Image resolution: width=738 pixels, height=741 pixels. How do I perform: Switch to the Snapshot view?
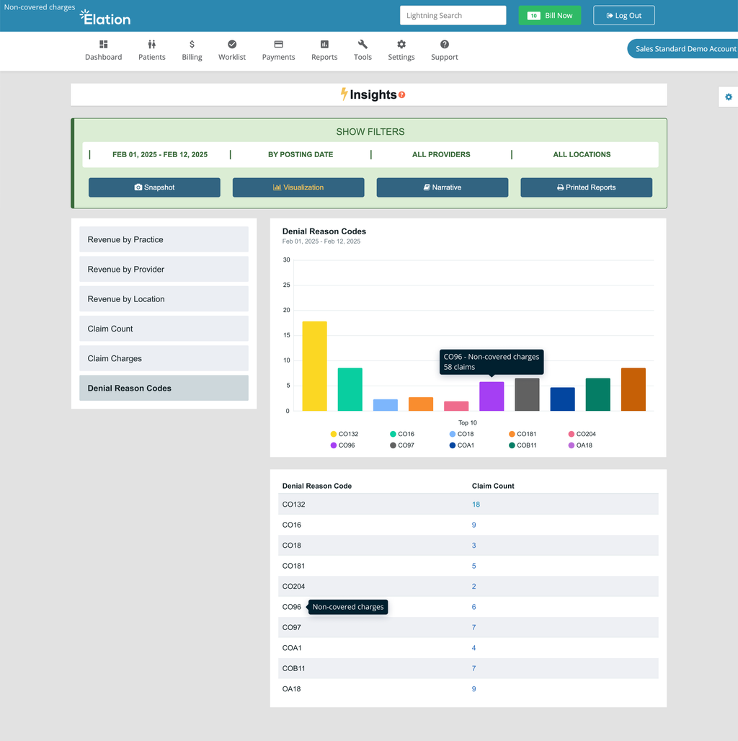click(154, 187)
